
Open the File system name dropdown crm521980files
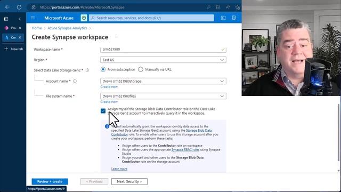[163, 96]
